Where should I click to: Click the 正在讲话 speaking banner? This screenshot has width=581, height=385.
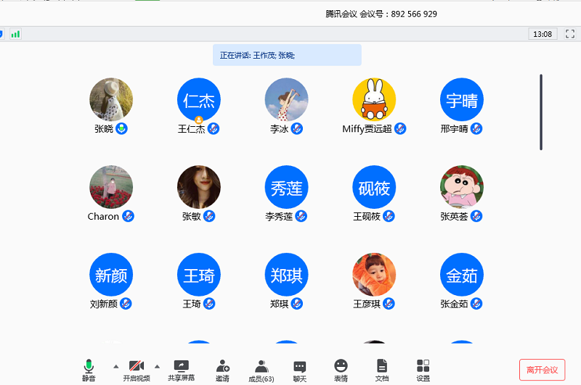pos(287,55)
